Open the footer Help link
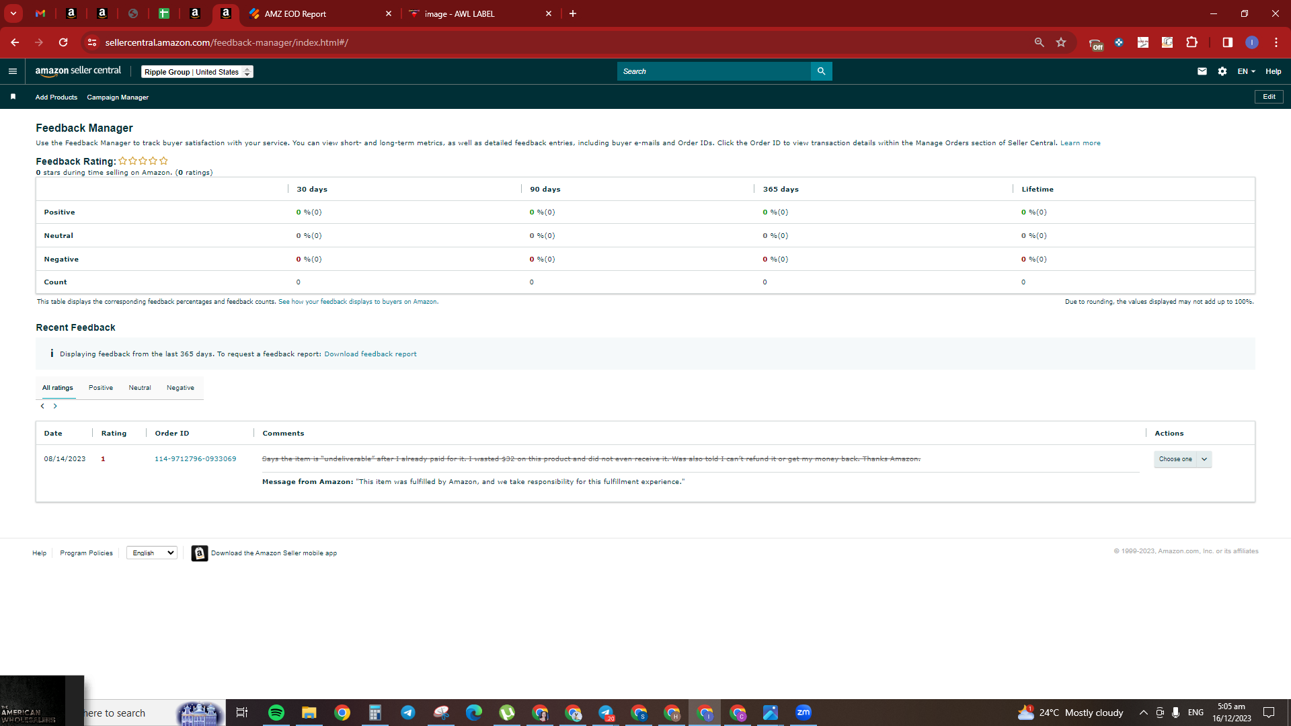1291x726 pixels. coord(40,553)
